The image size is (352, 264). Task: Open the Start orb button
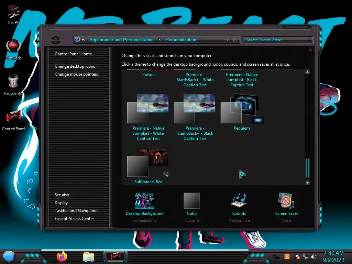click(9, 256)
